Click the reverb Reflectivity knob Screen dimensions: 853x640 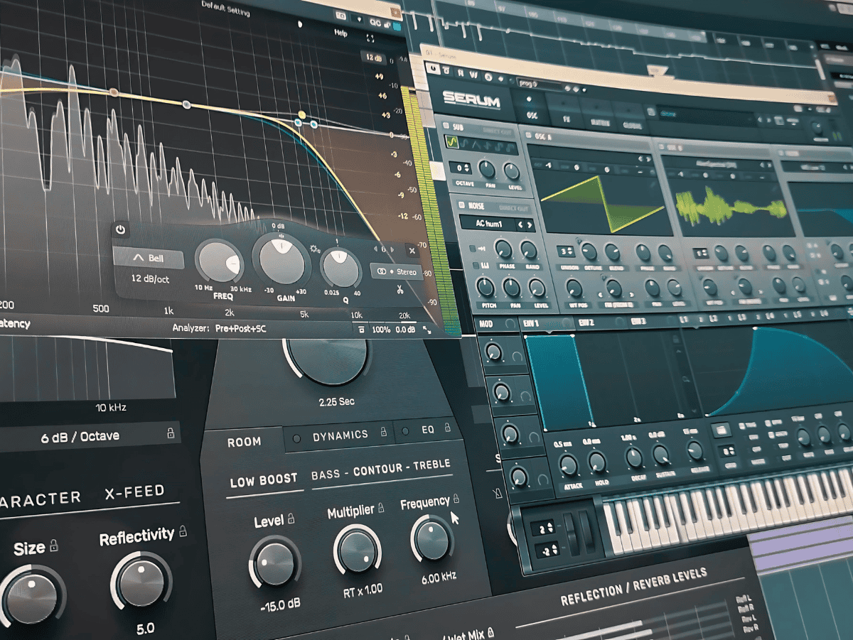[141, 583]
